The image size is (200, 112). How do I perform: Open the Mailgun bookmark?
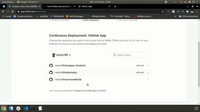click(x=143, y=16)
